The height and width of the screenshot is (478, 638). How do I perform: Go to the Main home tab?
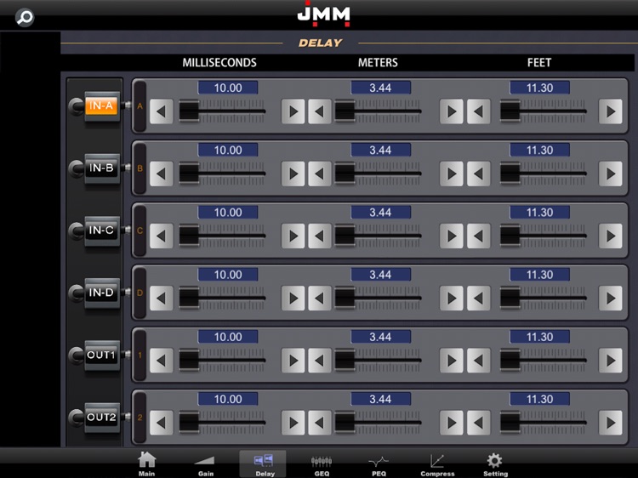pyautogui.click(x=146, y=464)
